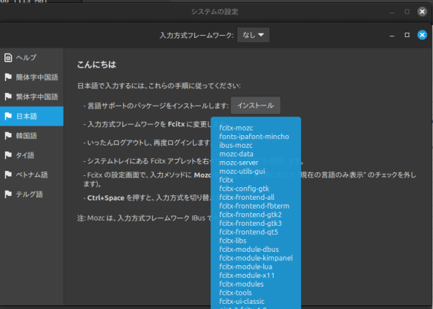Click fcitx-module-dbus in the package list
The image size is (433, 309).
(249, 250)
